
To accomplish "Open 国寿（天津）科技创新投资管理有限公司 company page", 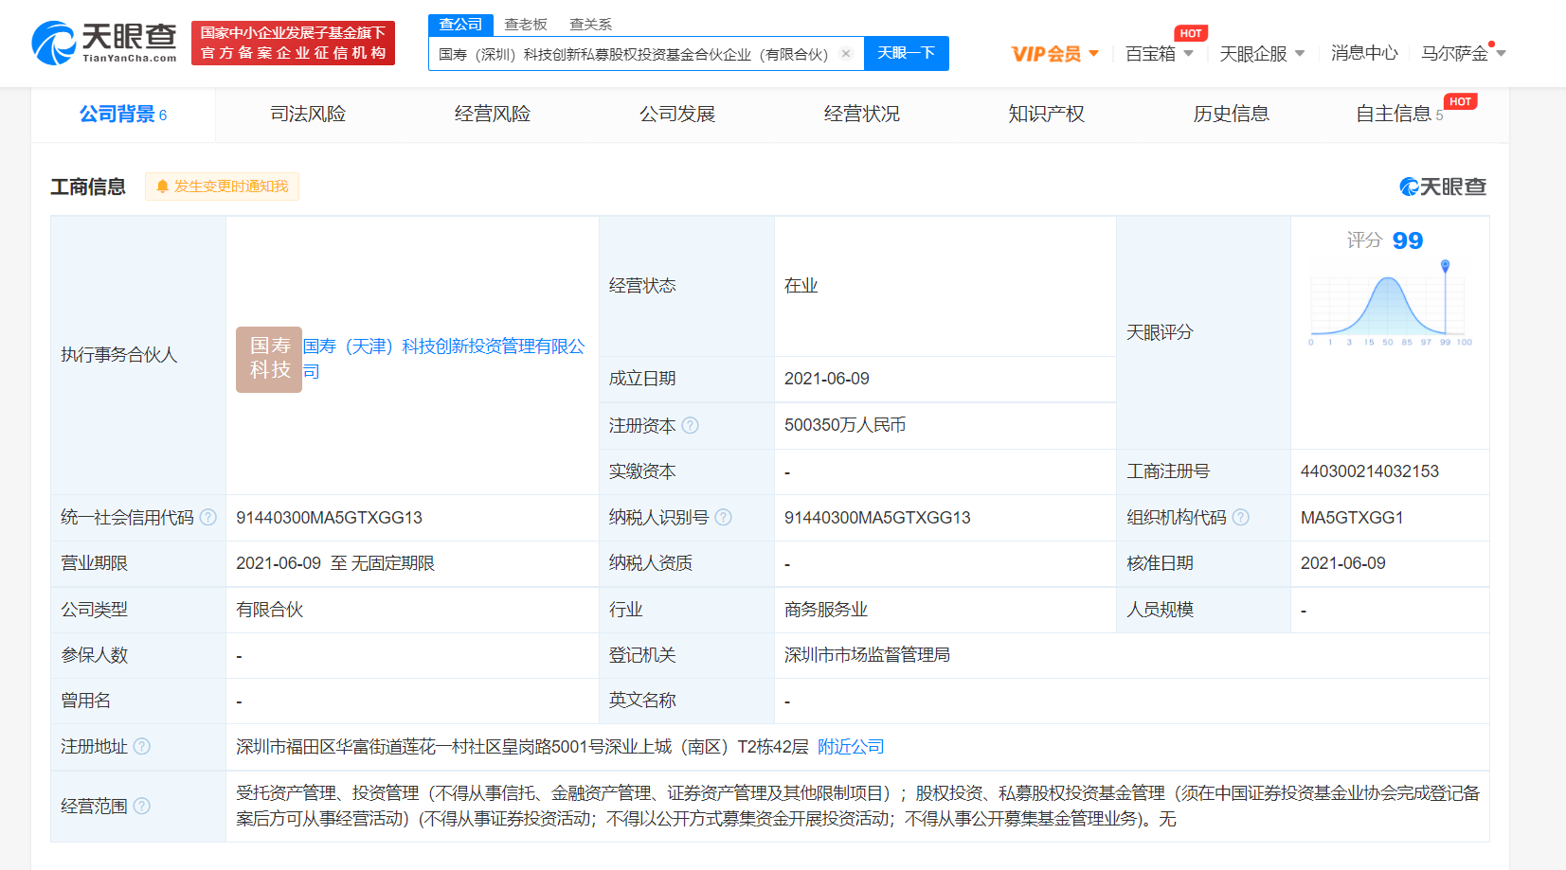I will click(446, 346).
